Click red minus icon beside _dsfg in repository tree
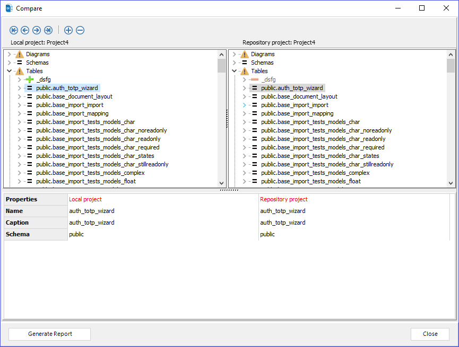The image size is (459, 347). 255,79
